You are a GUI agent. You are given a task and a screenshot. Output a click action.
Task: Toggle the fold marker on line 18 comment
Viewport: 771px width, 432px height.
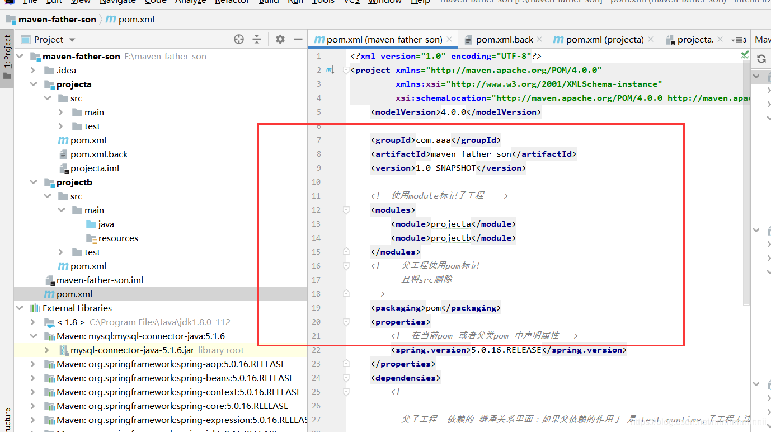click(x=346, y=294)
